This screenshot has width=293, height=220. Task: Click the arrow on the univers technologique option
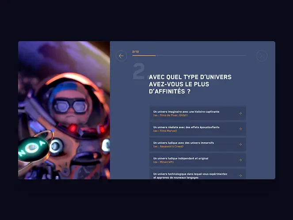[x=240, y=175]
